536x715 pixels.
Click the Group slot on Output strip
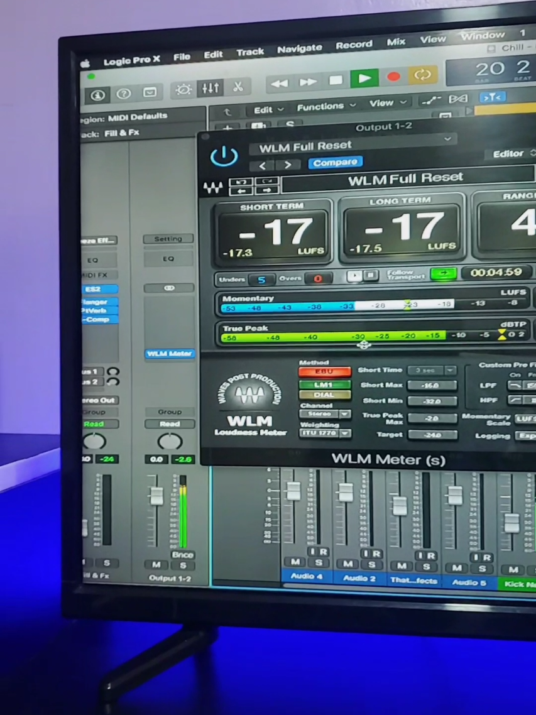(170, 412)
